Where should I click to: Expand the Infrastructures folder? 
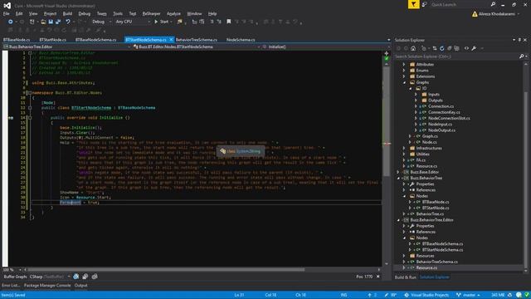tap(404, 148)
